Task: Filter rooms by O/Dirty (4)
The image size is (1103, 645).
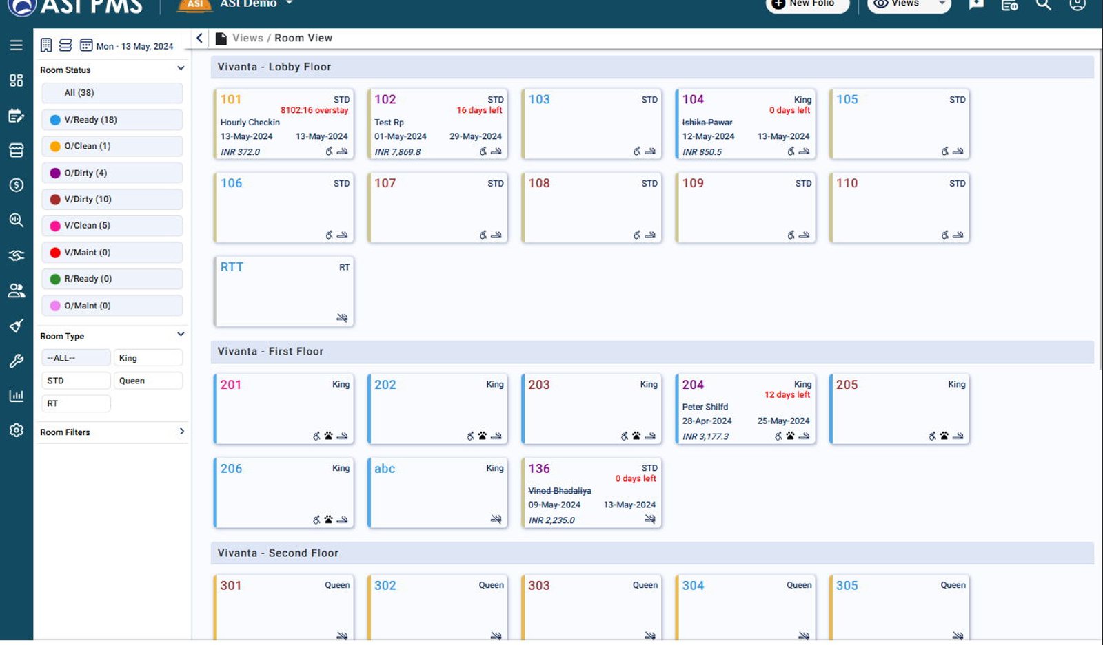Action: 112,173
